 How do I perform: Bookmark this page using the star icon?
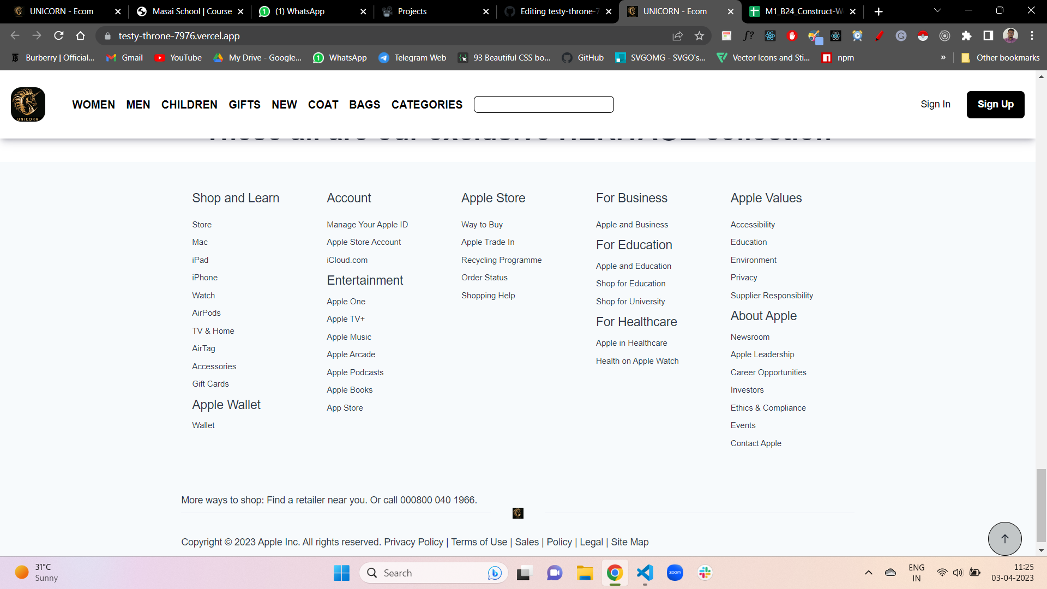coord(700,36)
